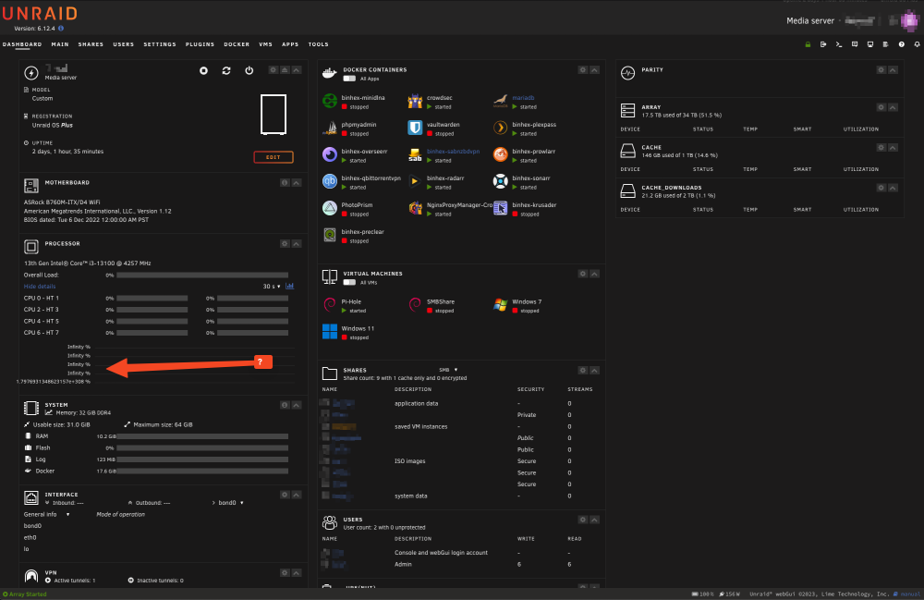Click the binhex-qbittorrentvpn container icon
The image size is (924, 600).
tap(330, 181)
